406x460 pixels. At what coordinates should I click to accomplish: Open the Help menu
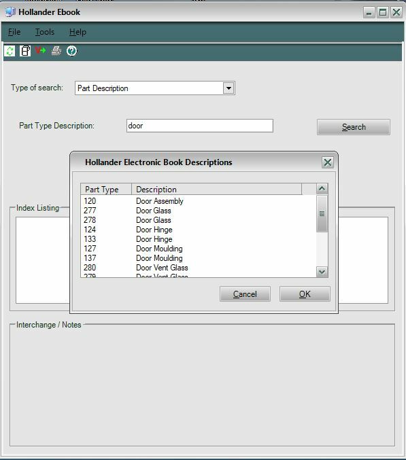point(78,32)
